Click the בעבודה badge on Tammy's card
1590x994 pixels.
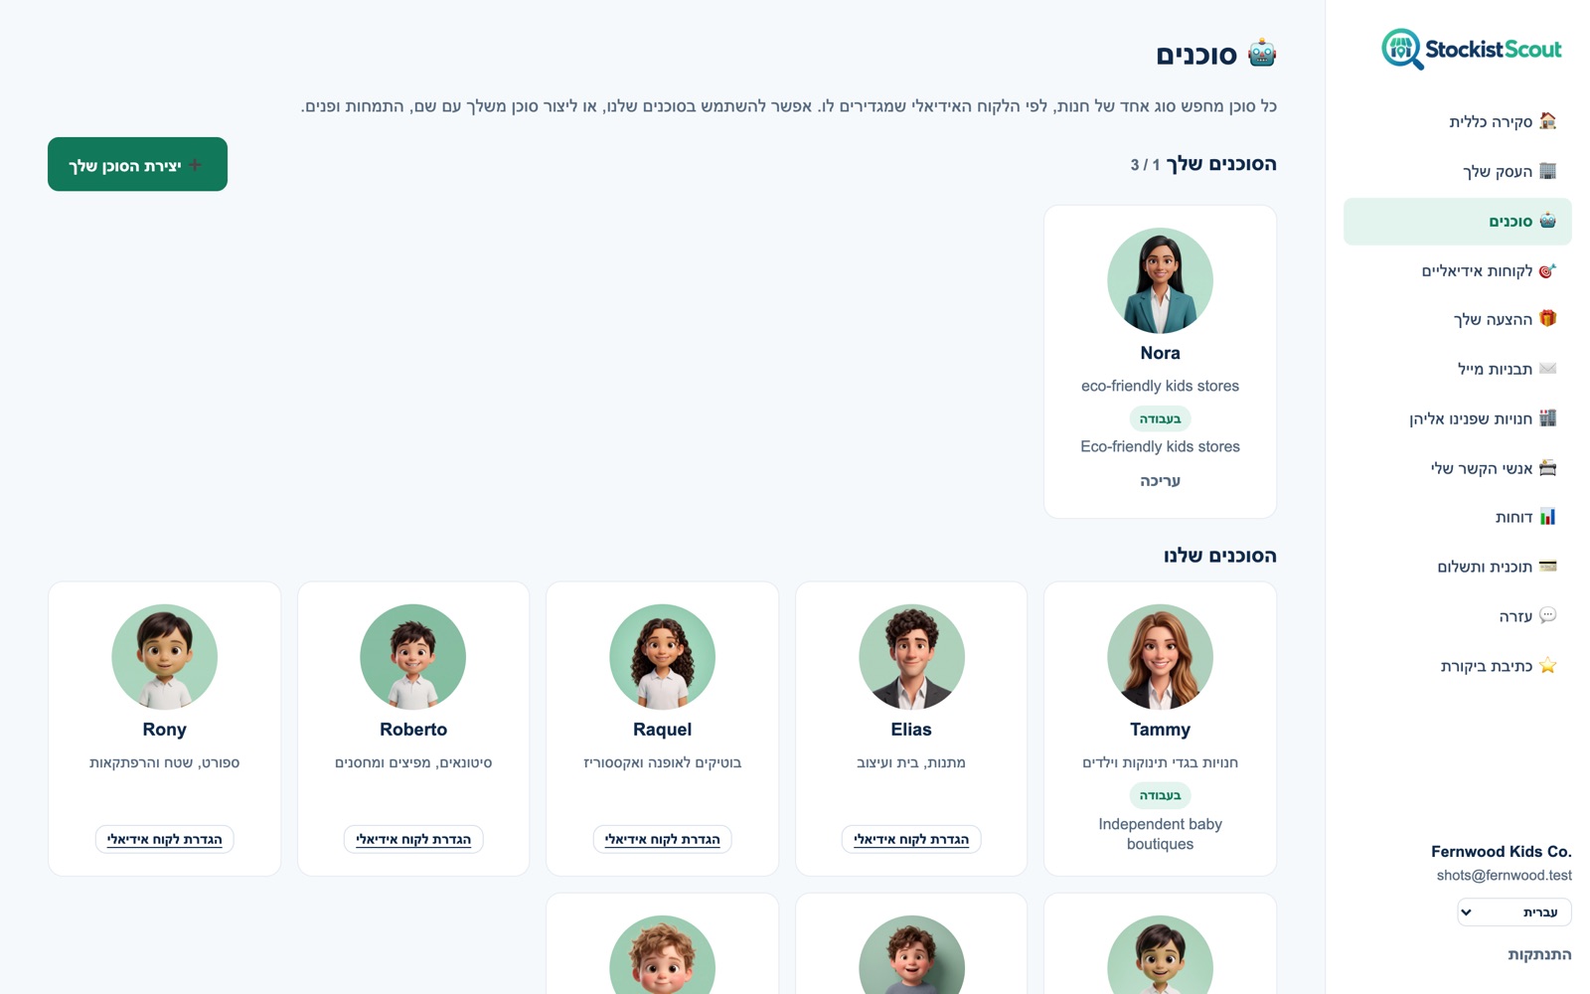[x=1160, y=795]
